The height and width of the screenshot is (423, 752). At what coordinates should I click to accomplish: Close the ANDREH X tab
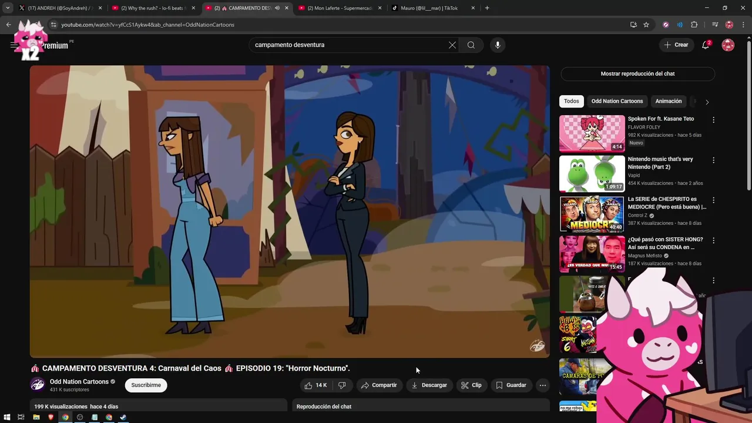pyautogui.click(x=100, y=8)
